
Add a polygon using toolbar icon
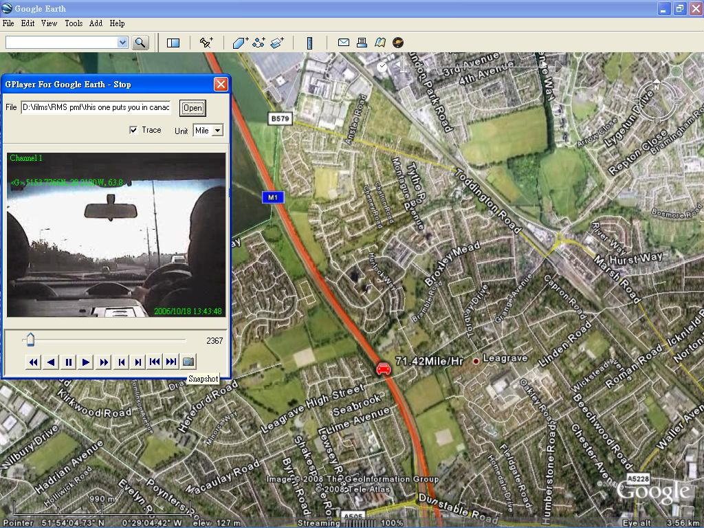coord(240,43)
